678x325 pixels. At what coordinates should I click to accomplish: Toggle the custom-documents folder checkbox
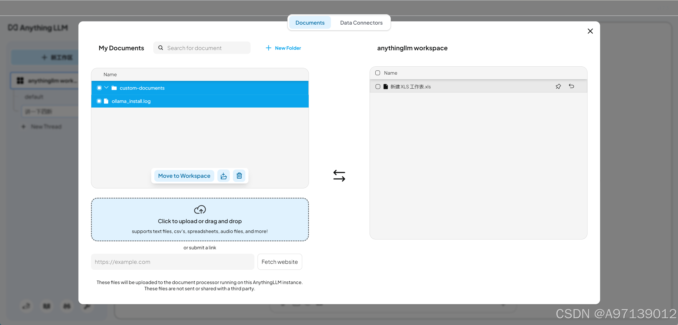(x=99, y=88)
